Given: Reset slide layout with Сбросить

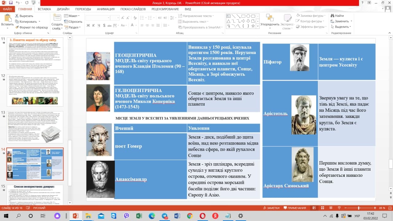Looking at the screenshot, I should tap(73, 21).
